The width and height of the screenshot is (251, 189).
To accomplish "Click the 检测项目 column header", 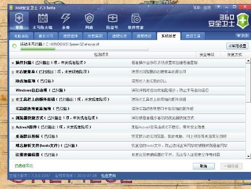I will [x=101, y=55].
